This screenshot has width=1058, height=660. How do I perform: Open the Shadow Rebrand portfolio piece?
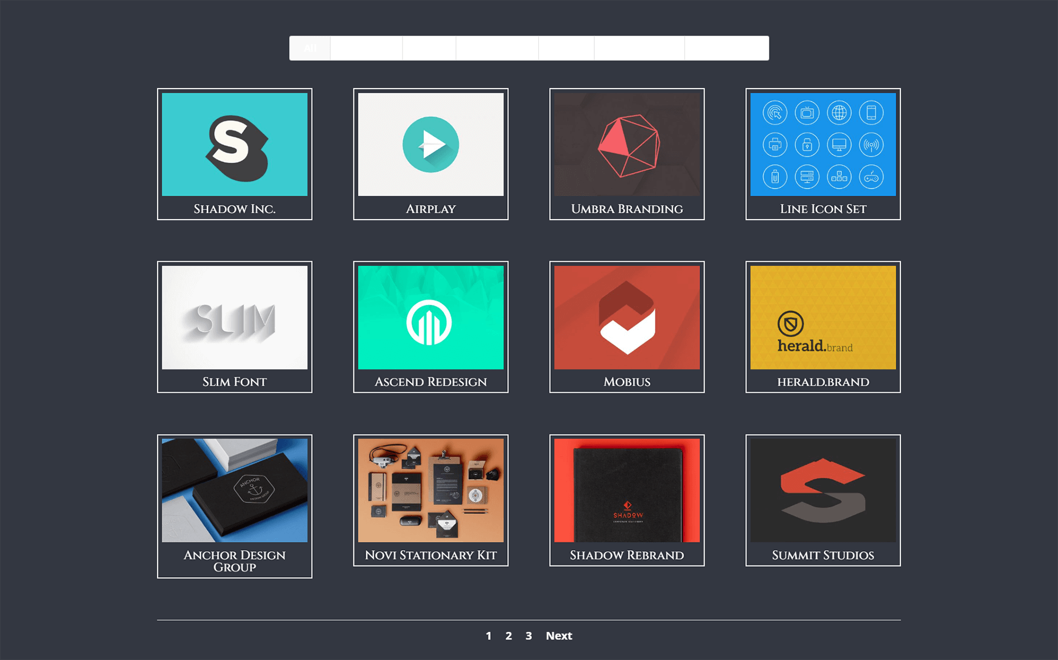[x=627, y=492]
